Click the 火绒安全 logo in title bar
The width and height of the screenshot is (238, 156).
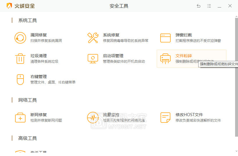click(x=20, y=6)
